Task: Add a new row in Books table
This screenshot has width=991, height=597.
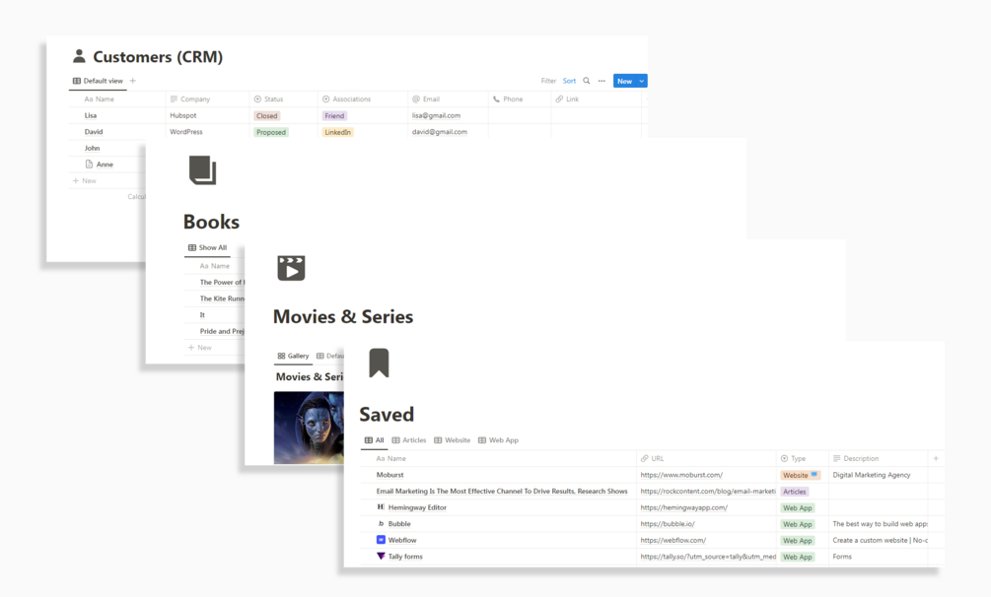Action: [x=200, y=348]
